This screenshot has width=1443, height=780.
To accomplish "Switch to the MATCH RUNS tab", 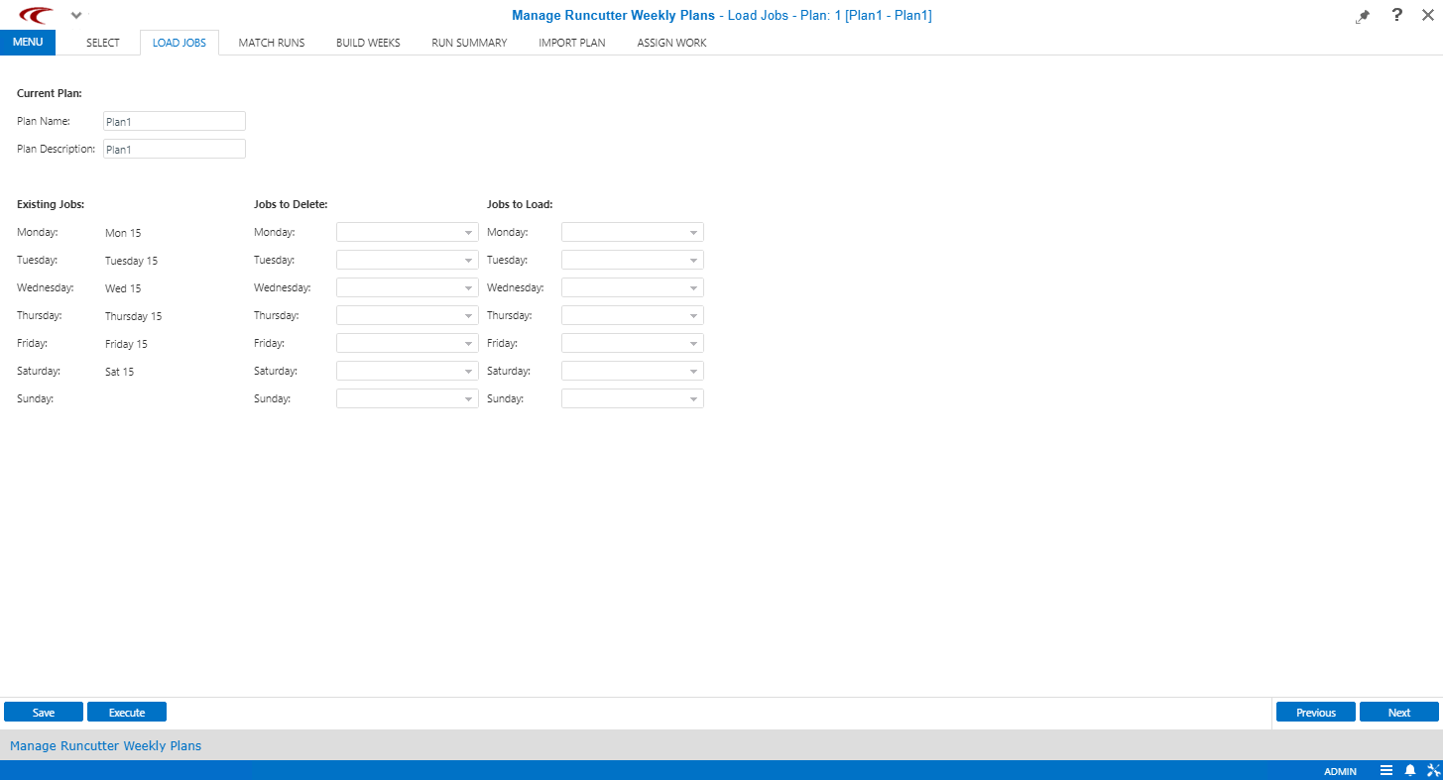I will [271, 42].
